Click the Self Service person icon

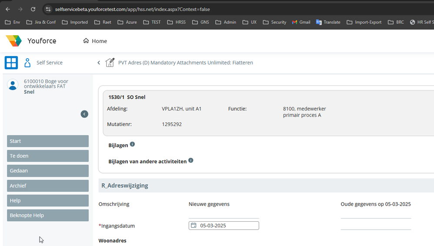(x=27, y=63)
